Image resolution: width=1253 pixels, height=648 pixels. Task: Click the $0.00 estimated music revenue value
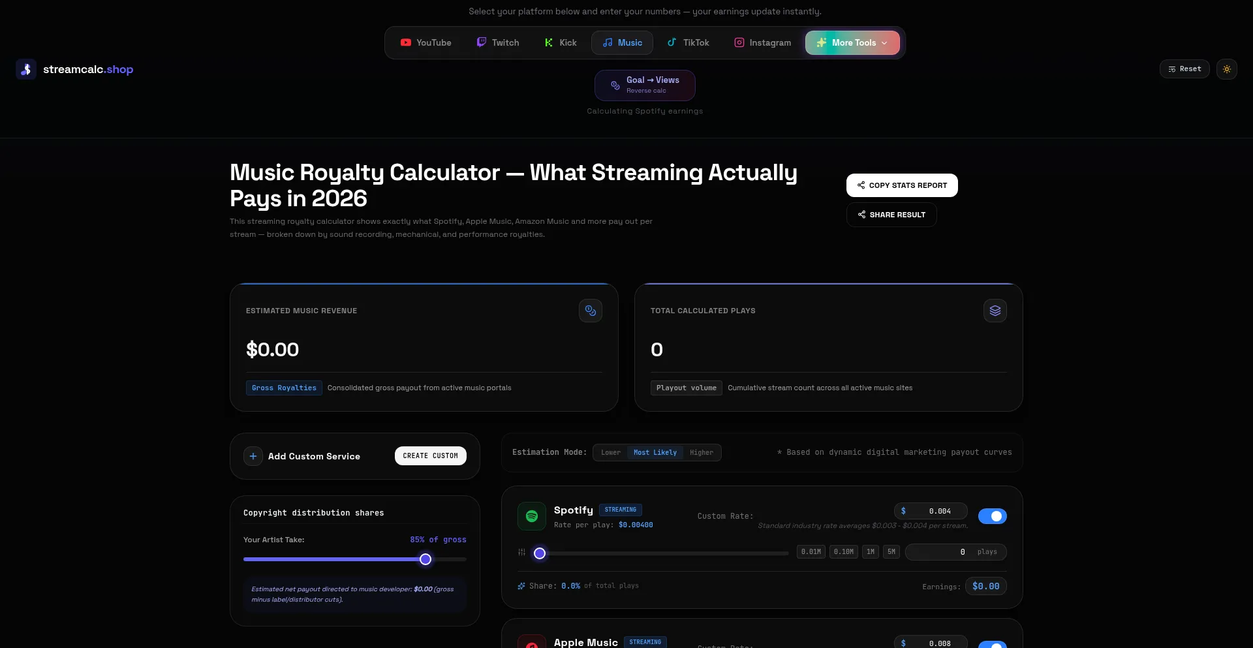[272, 350]
